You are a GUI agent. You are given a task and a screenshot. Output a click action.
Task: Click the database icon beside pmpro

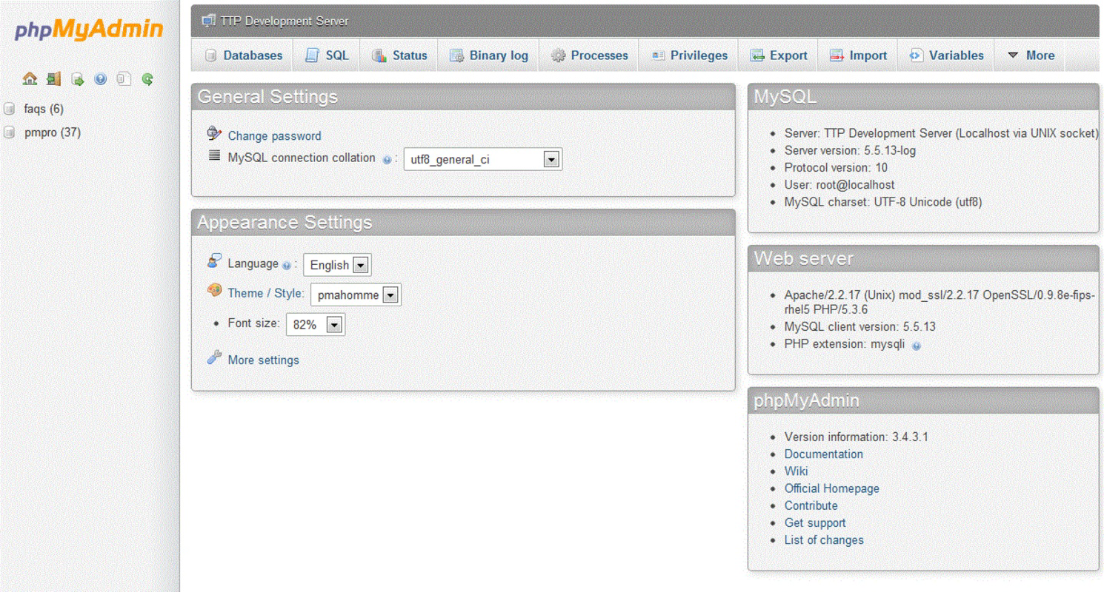point(9,132)
